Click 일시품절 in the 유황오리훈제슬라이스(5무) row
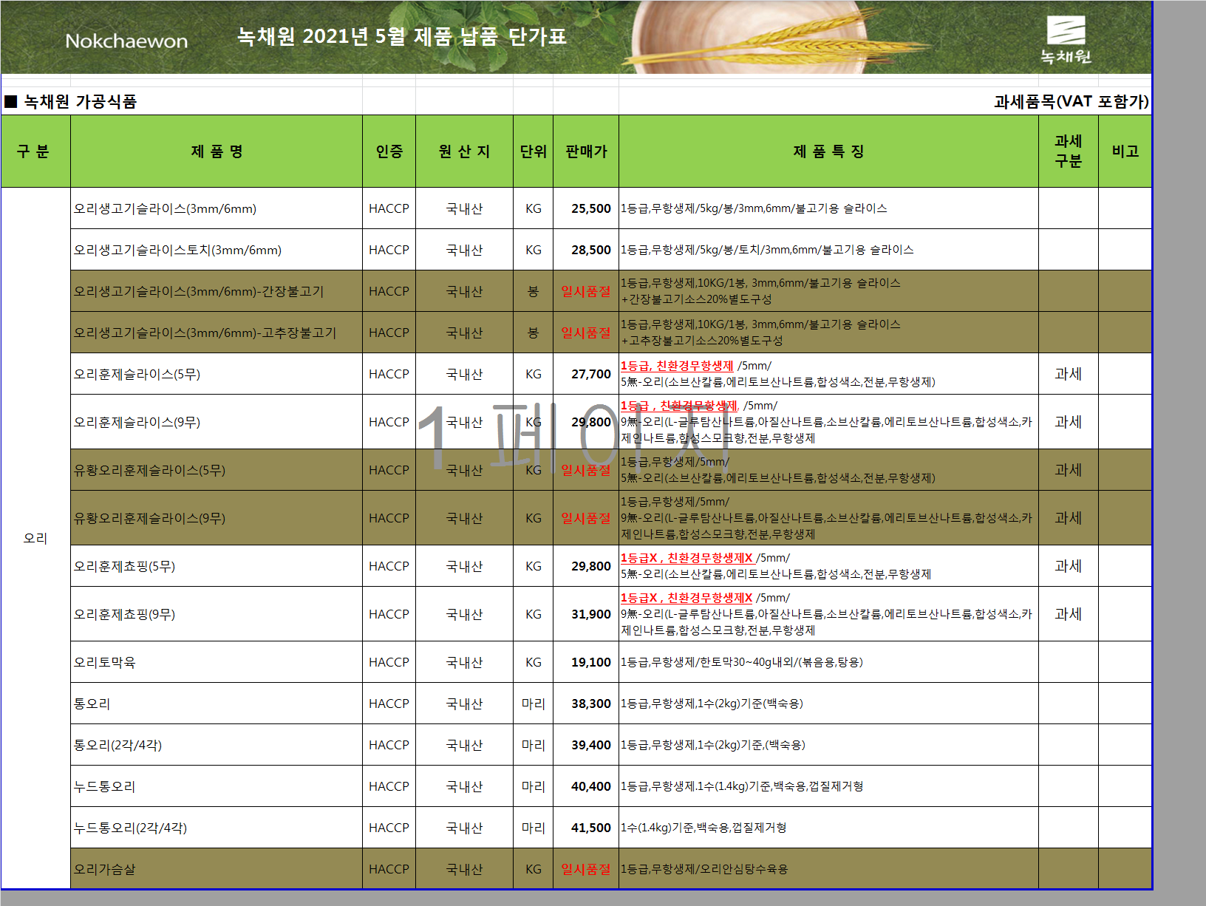Image resolution: width=1206 pixels, height=906 pixels. (x=586, y=470)
